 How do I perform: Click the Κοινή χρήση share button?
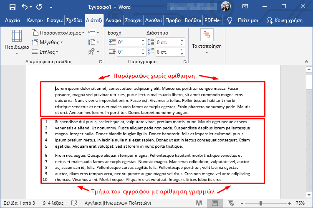click(x=285, y=20)
